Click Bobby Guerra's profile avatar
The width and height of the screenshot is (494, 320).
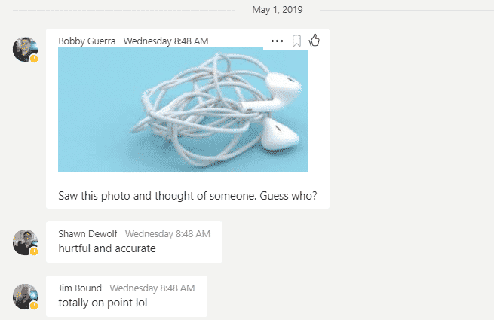coord(25,50)
